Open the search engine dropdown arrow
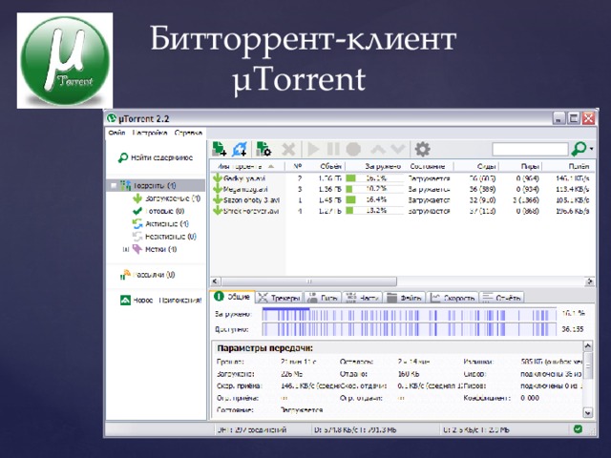Screen dimensions: 611x458 coord(592,149)
